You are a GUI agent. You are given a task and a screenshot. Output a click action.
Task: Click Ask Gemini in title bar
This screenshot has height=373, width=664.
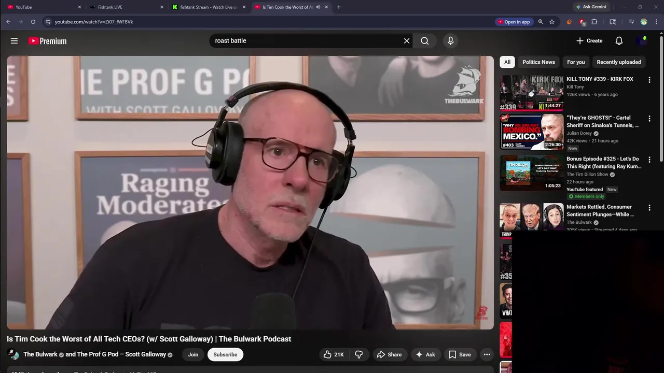(x=591, y=7)
